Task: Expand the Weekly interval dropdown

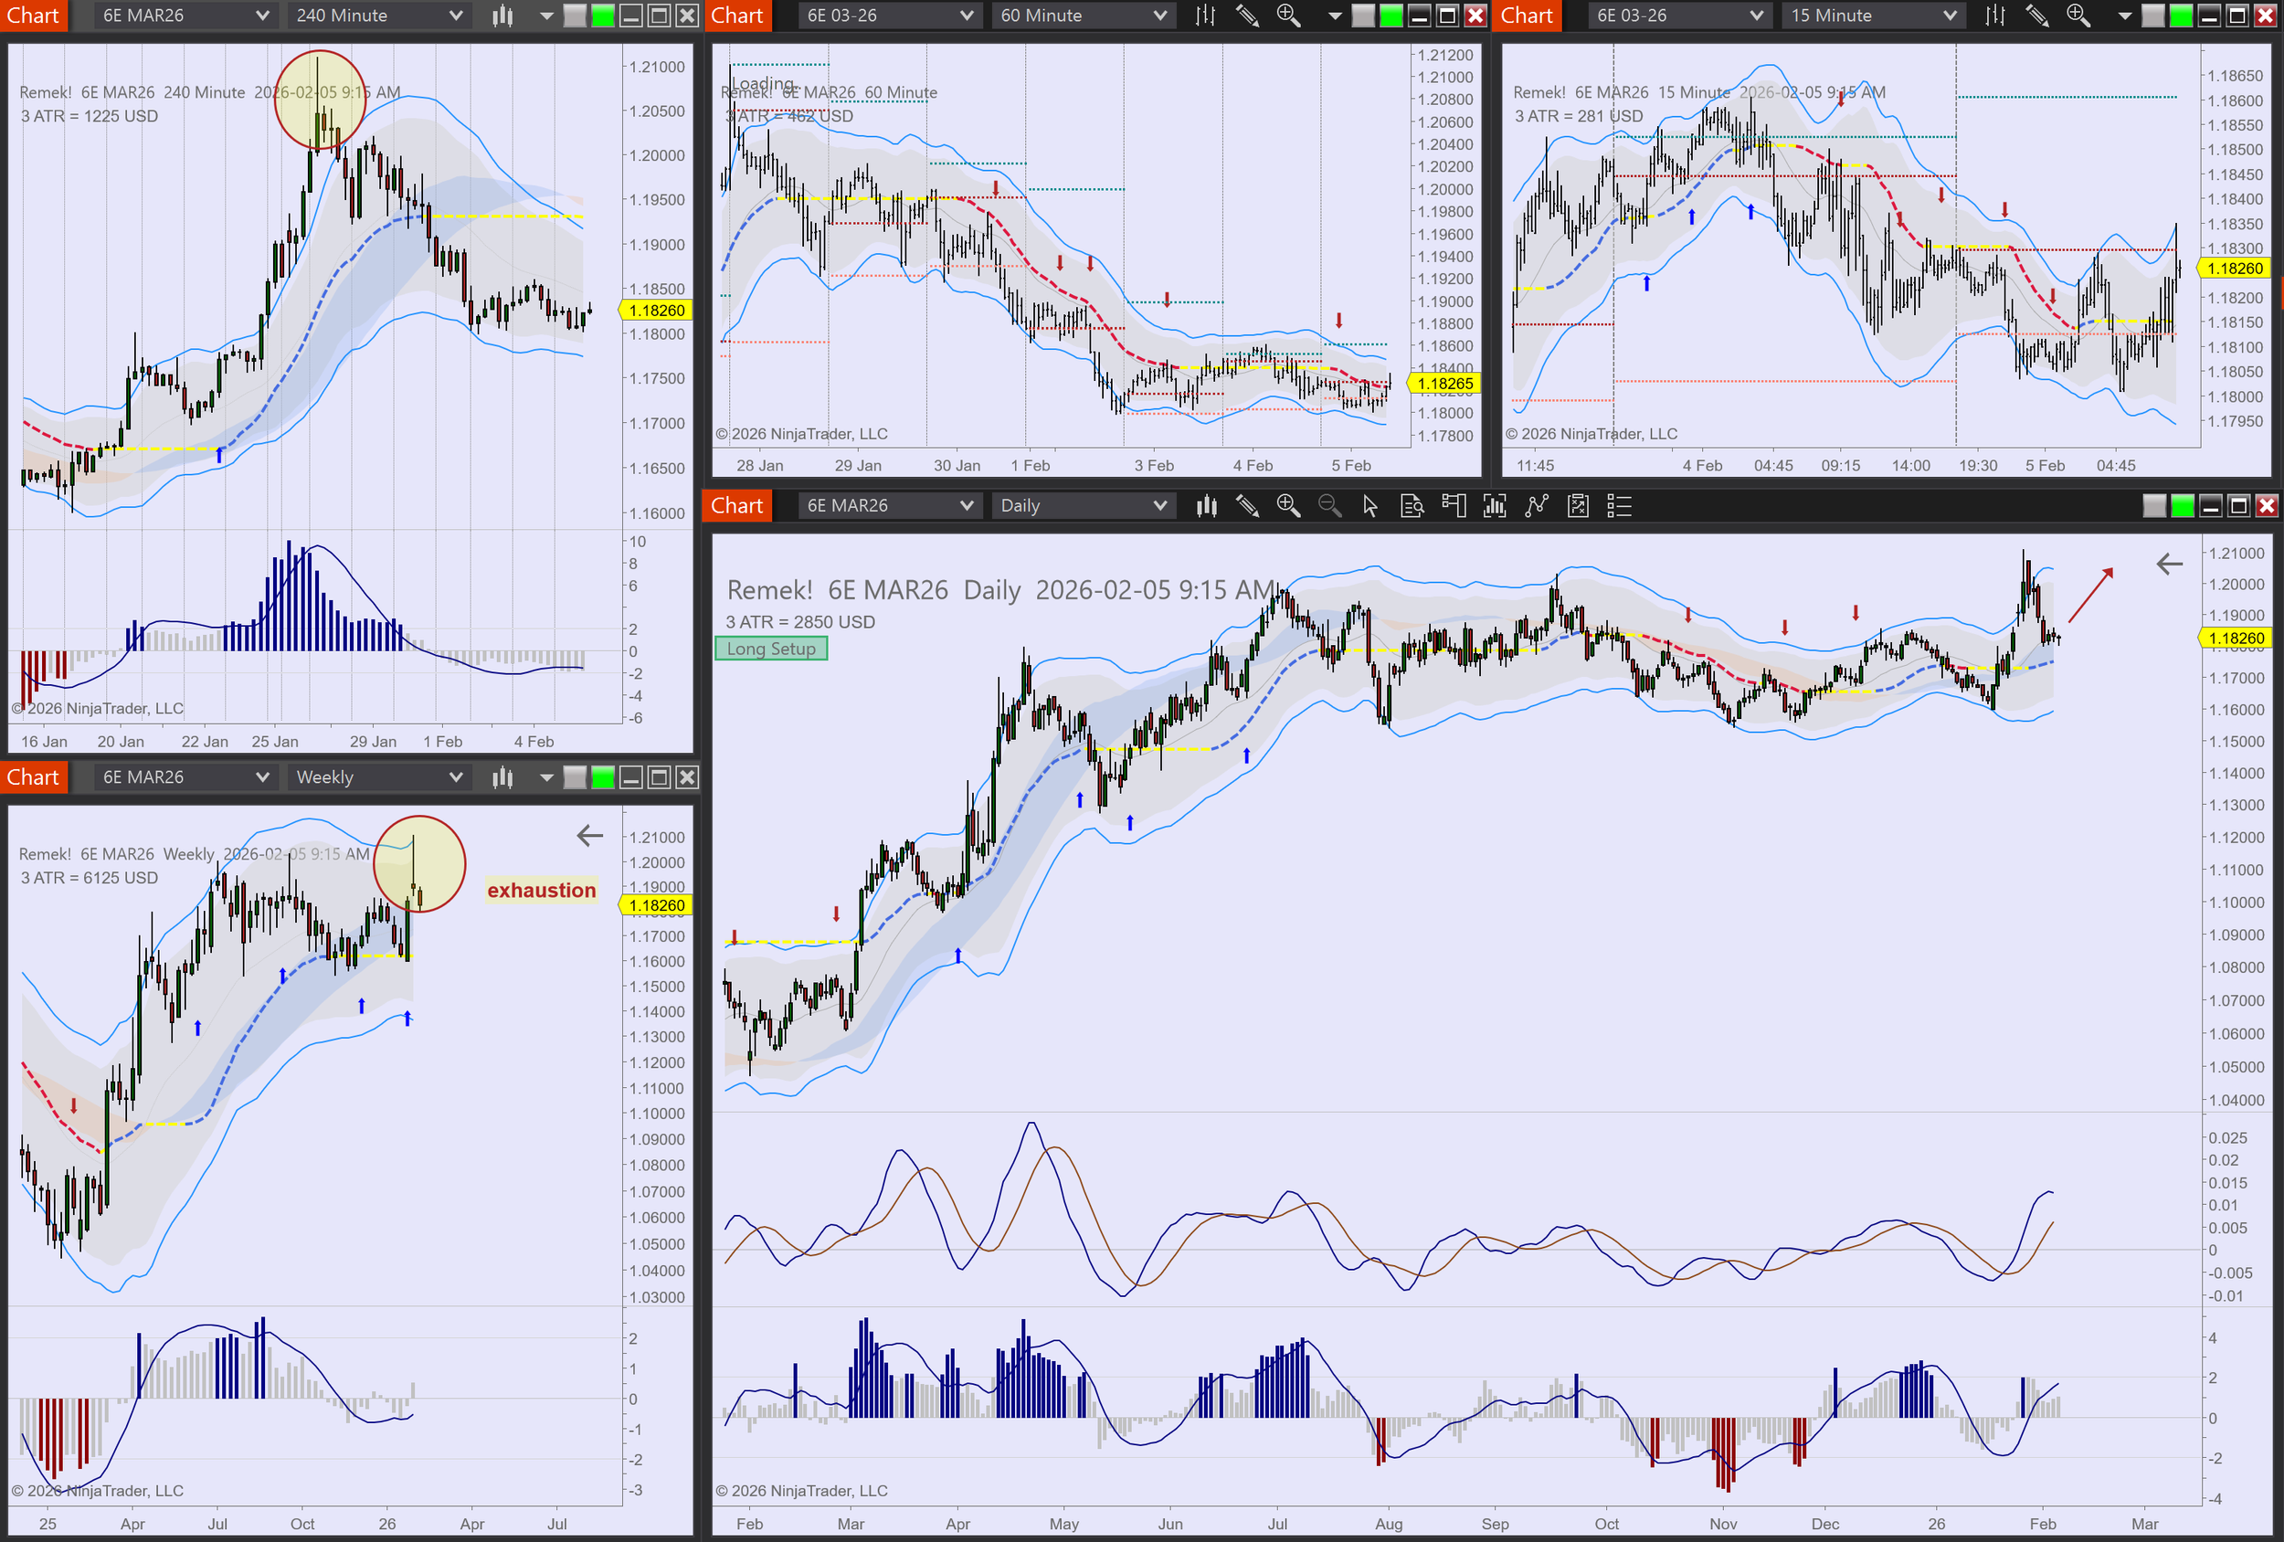Action: coord(455,777)
